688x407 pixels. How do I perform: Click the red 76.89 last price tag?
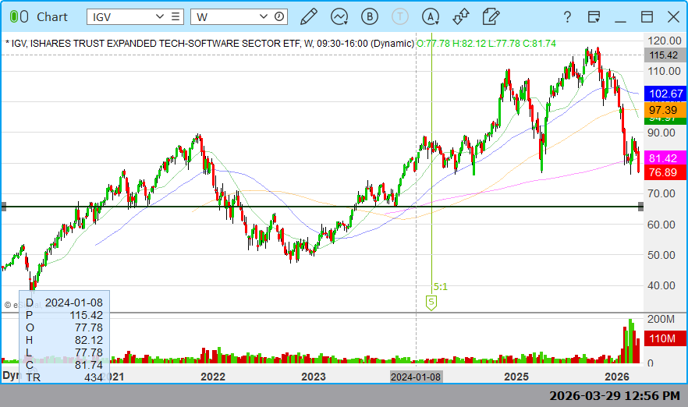coord(665,172)
